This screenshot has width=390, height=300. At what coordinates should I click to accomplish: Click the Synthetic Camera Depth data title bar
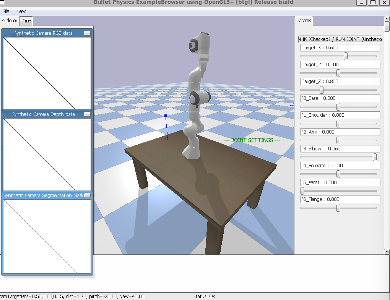tap(44, 114)
